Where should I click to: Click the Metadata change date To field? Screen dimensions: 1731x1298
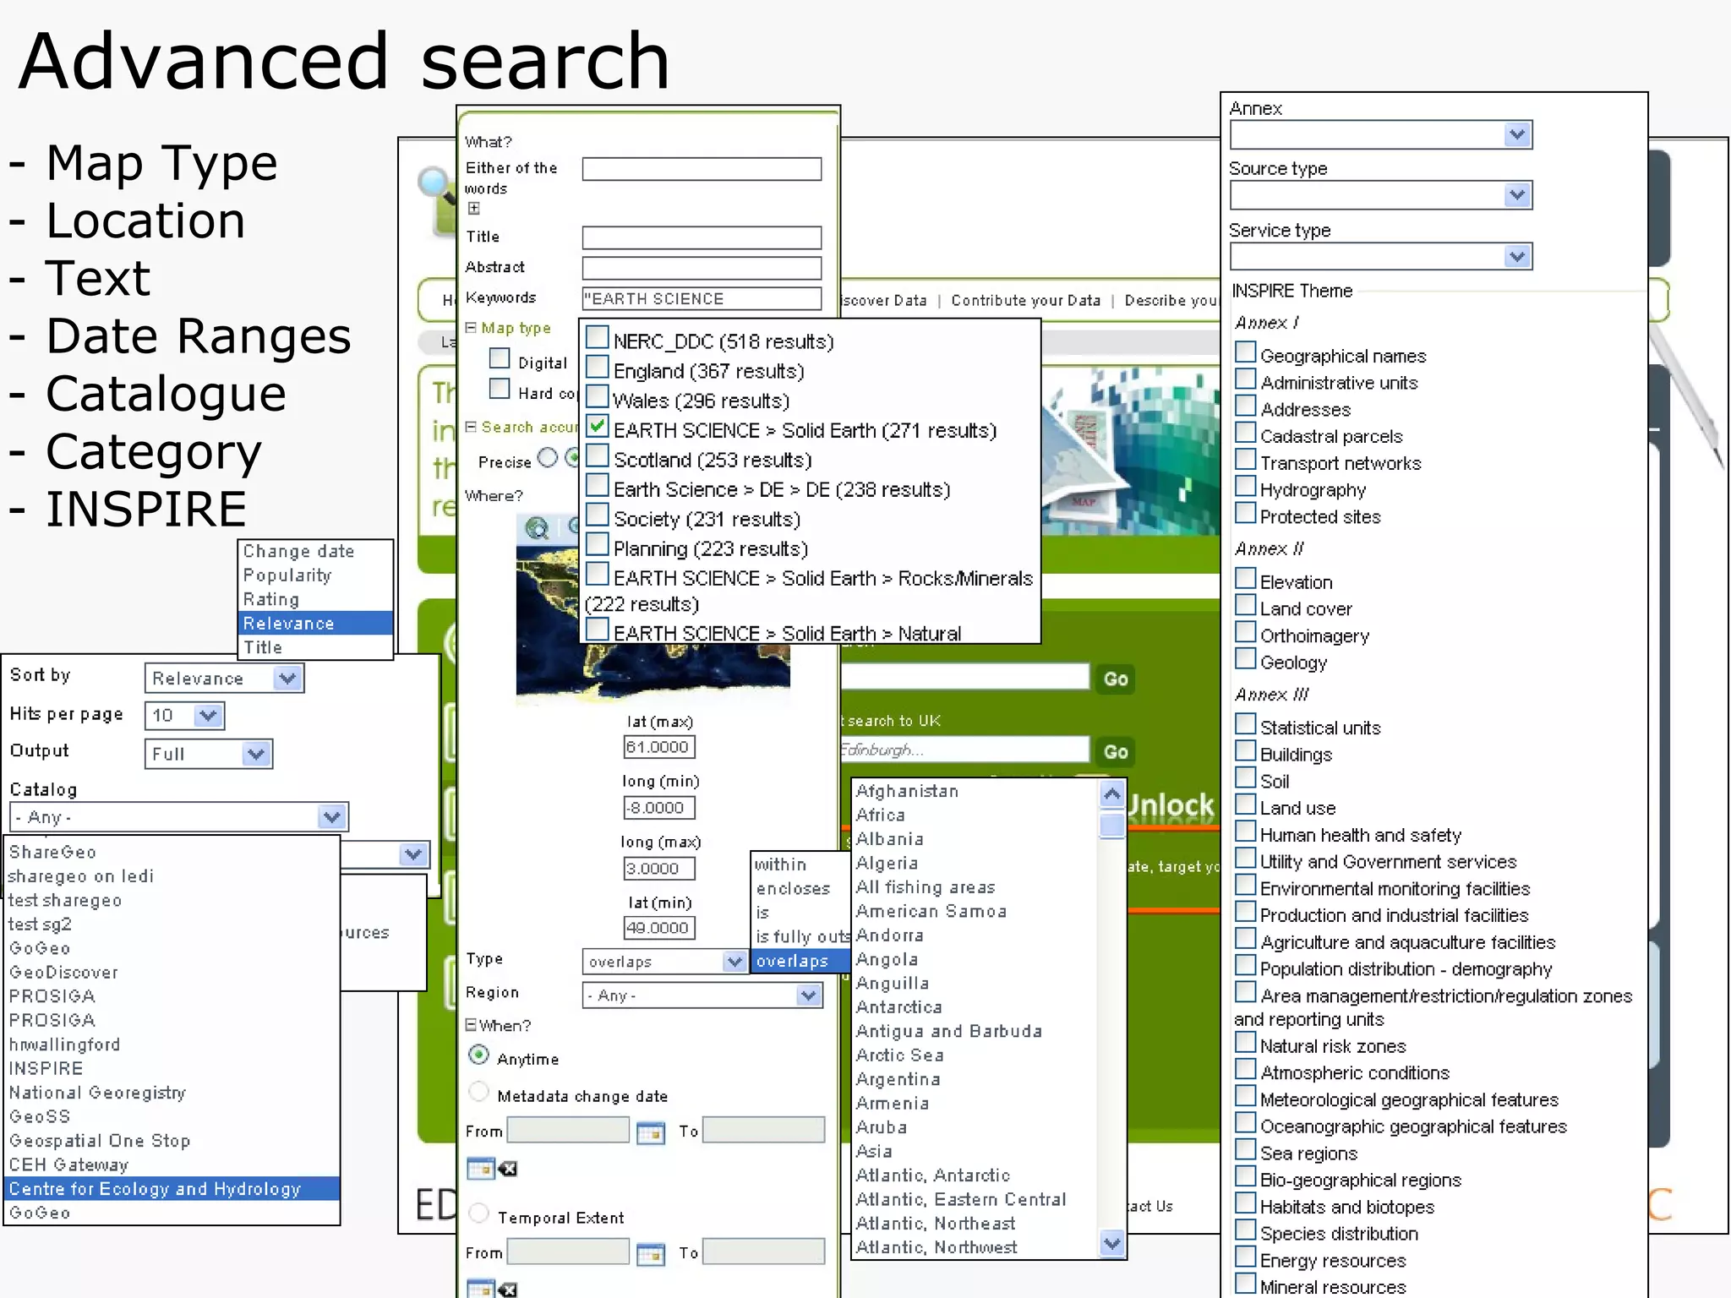coord(763,1131)
